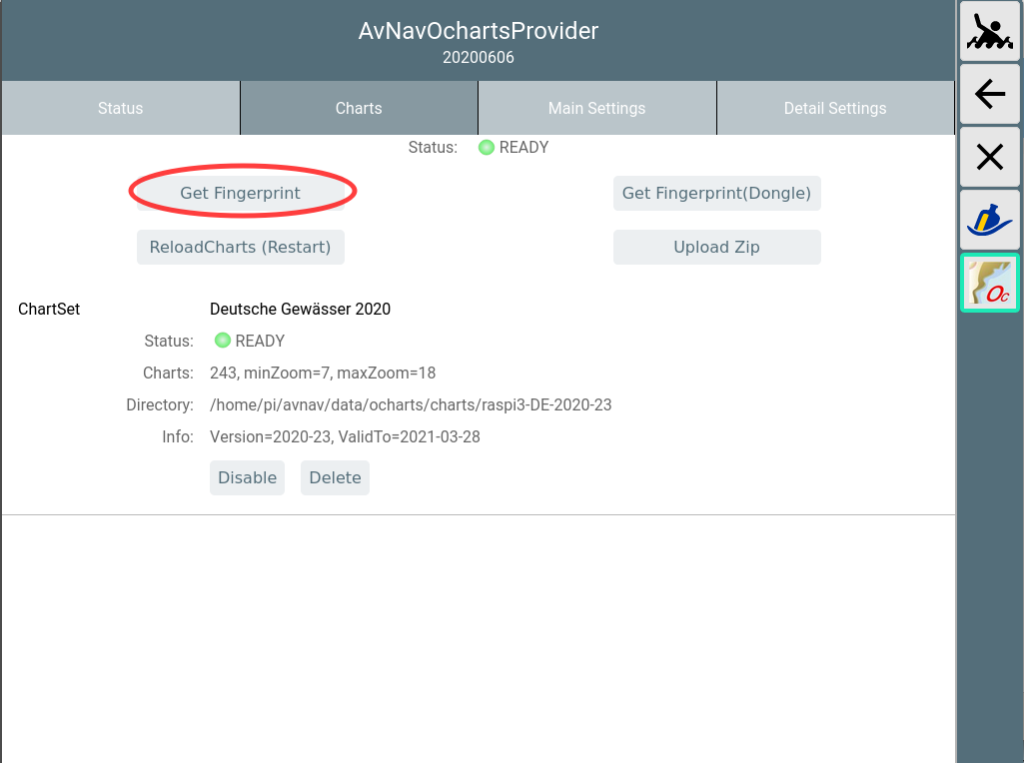
Task: Click the AvNavOchartsProvider title
Action: (479, 31)
